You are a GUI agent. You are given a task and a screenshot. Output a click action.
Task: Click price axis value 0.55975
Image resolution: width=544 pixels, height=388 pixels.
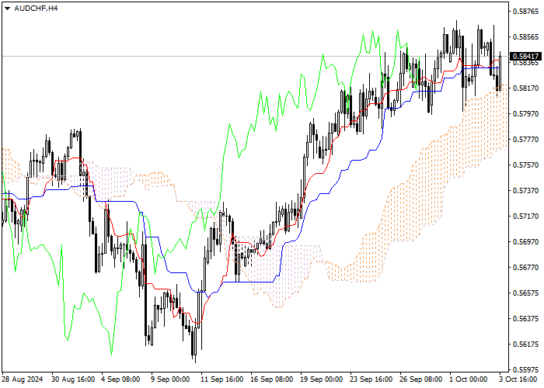[526, 369]
